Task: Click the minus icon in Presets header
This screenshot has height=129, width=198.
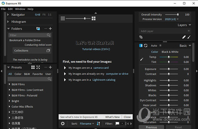Action: tap(46, 67)
